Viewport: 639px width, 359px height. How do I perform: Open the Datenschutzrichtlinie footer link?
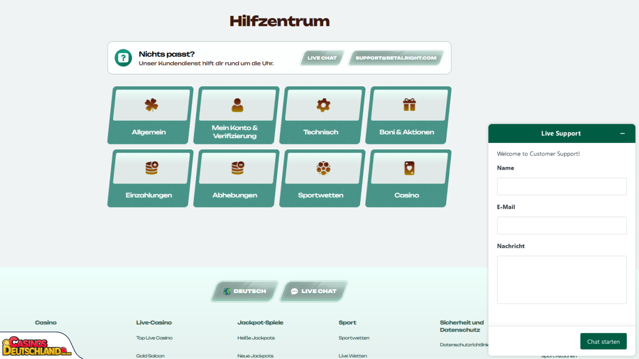coord(464,345)
